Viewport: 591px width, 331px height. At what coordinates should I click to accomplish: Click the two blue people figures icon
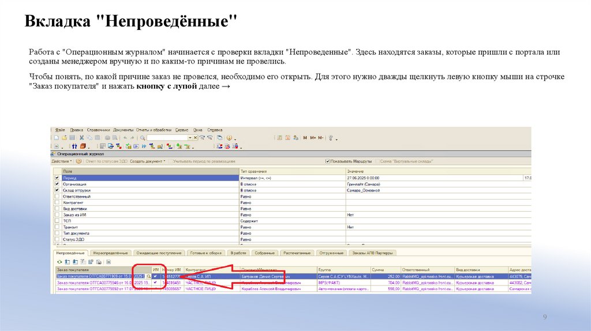[74, 146]
